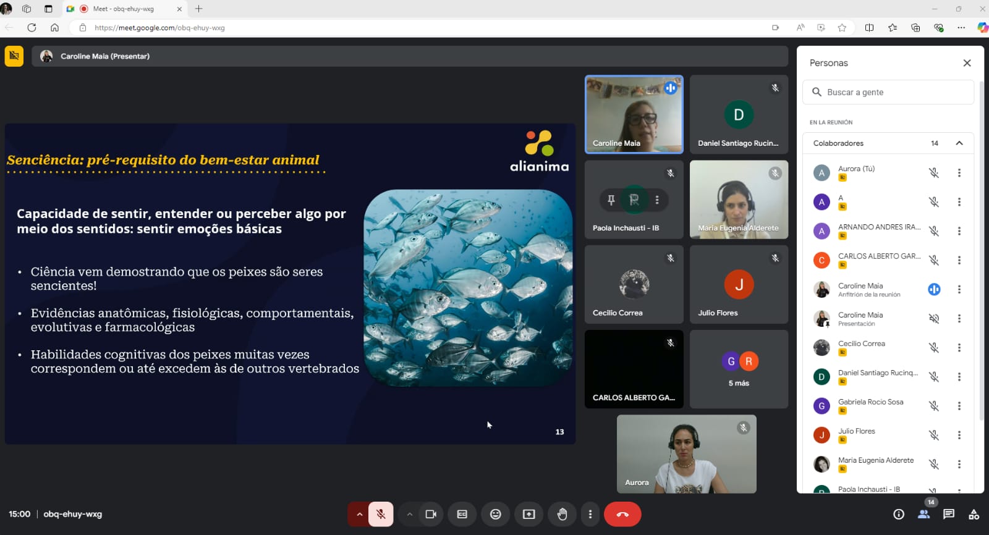The image size is (989, 535).
Task: Expand video settings arrow beside camera
Action: (x=409, y=514)
